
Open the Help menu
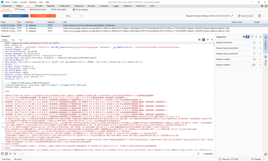coord(47,2)
